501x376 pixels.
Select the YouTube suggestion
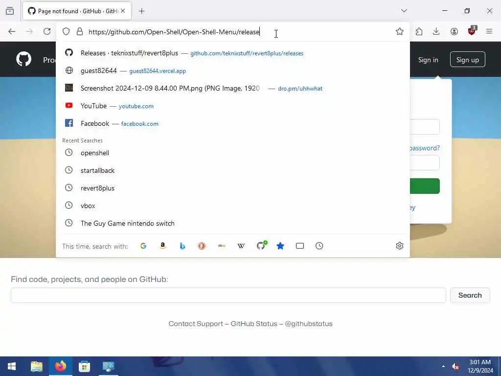point(232,106)
